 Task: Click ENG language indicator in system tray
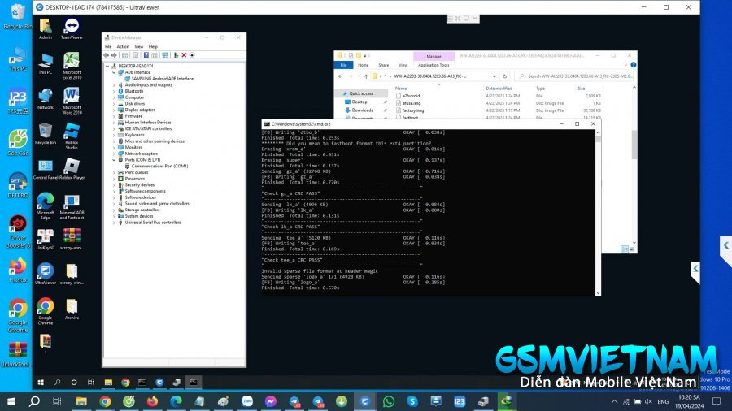pyautogui.click(x=663, y=402)
